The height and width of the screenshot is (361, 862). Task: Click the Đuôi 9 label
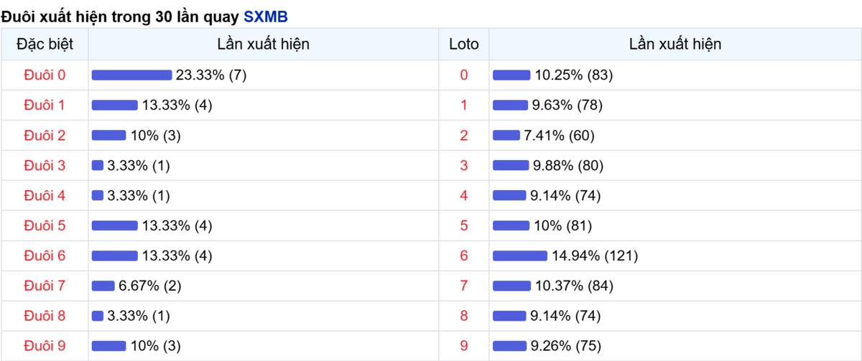tap(45, 346)
